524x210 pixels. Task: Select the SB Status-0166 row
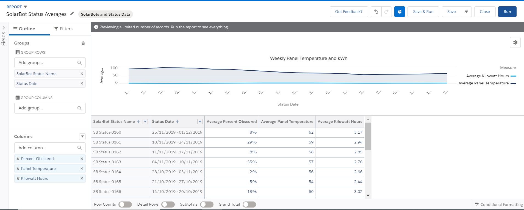coord(228,192)
